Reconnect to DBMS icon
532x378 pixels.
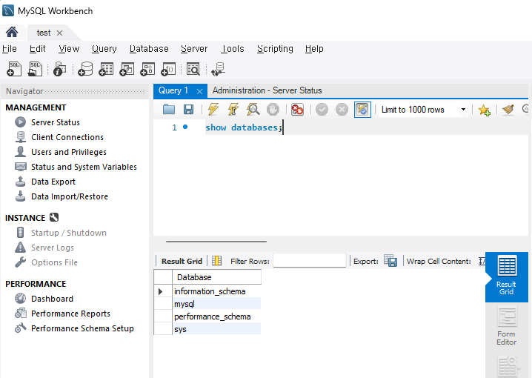[218, 69]
